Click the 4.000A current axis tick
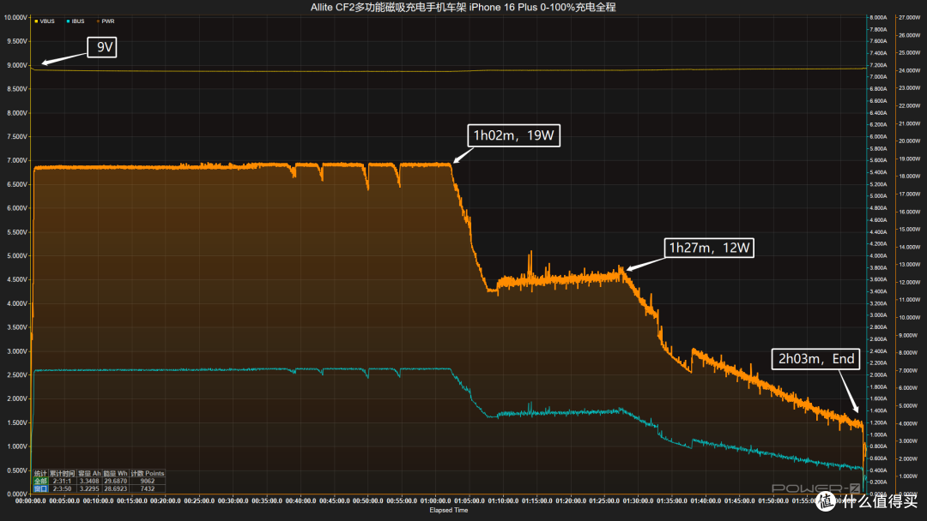This screenshot has height=521, width=927. pos(878,256)
